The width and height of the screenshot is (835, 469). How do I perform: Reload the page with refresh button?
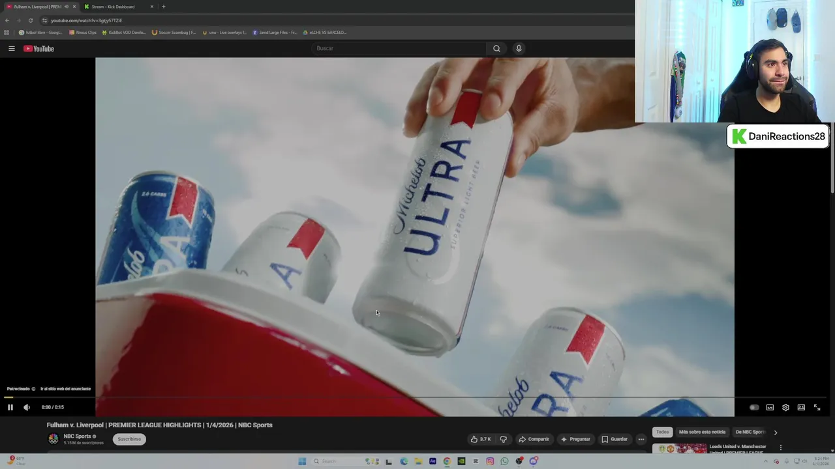pos(30,20)
